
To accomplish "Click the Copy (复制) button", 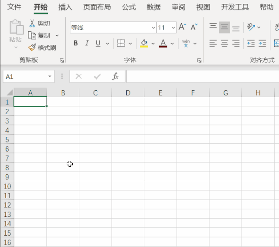I will (39, 35).
